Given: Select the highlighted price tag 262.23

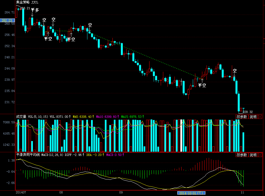Looking at the screenshot, I should (x=7, y=20).
